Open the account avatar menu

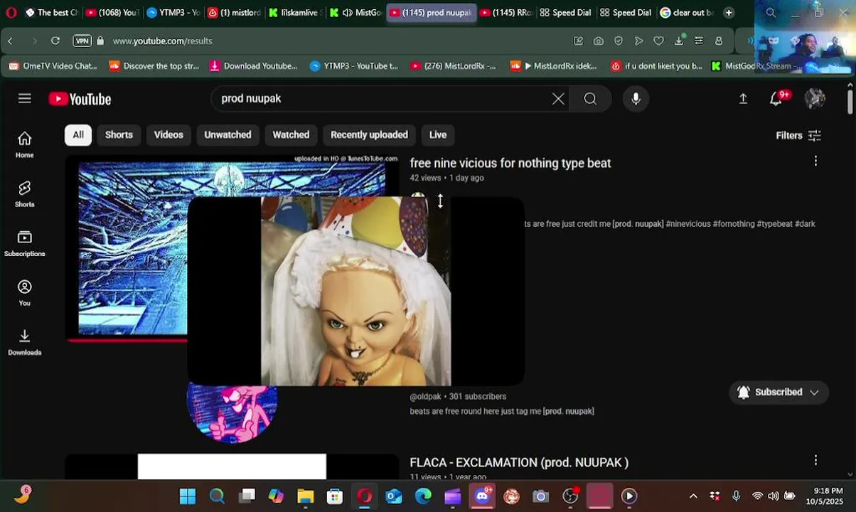(815, 99)
